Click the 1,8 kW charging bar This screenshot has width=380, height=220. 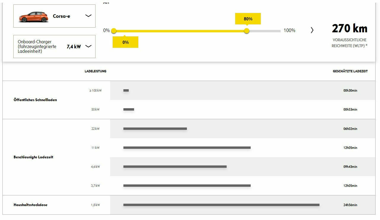tap(221, 205)
